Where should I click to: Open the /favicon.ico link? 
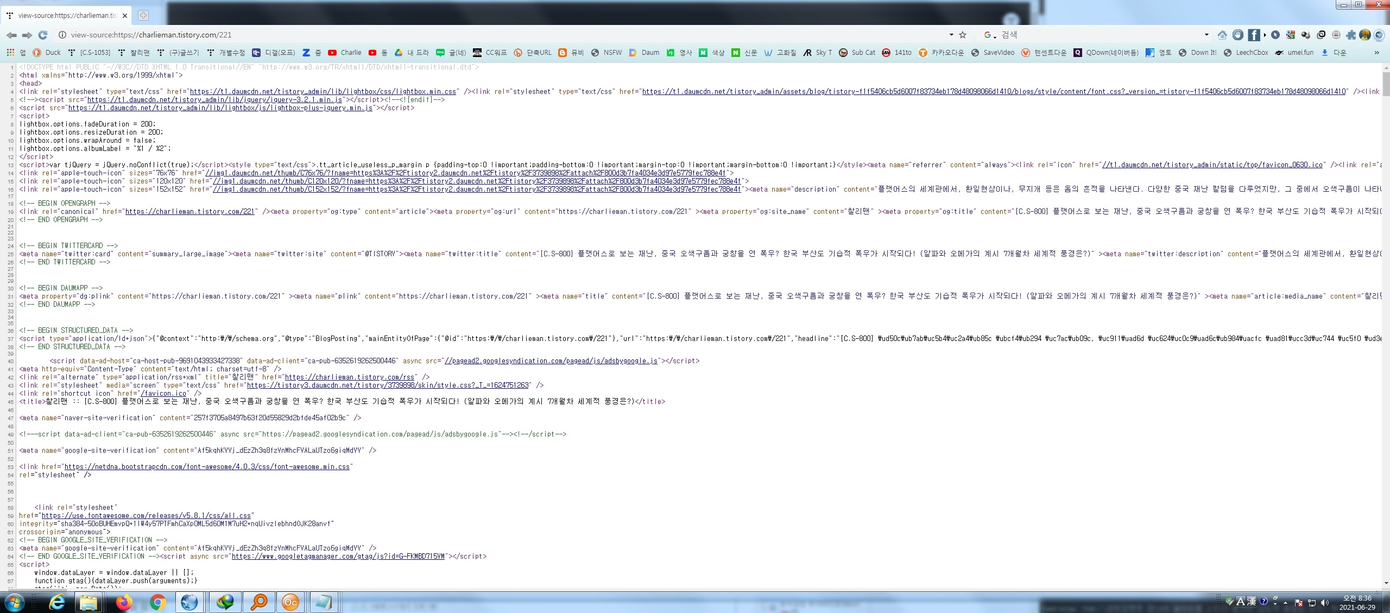[163, 394]
